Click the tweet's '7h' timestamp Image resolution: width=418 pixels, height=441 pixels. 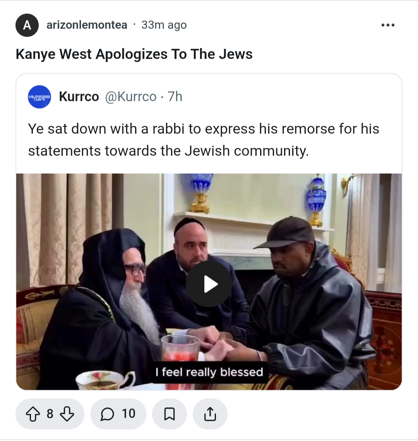pos(175,97)
